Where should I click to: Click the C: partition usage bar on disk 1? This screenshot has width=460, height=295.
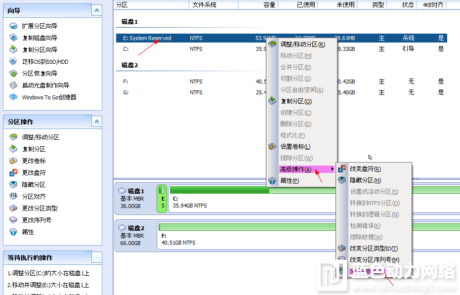(219, 190)
